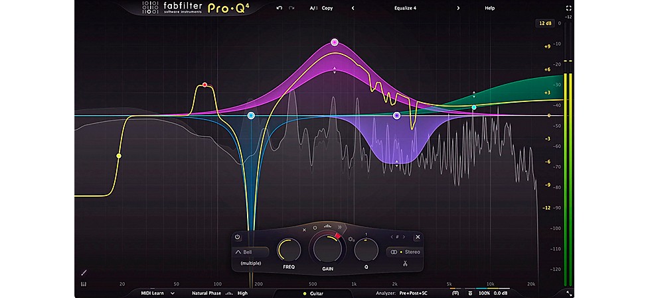Screen dimensions: 648x298
Task: Select previous band with left chevron
Action: click(x=392, y=237)
